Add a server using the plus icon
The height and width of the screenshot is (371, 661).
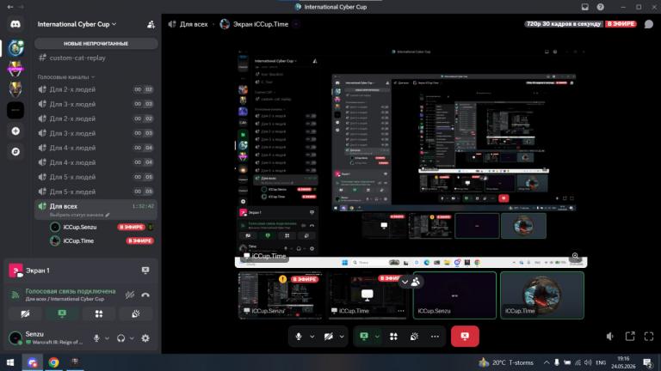[x=15, y=131]
